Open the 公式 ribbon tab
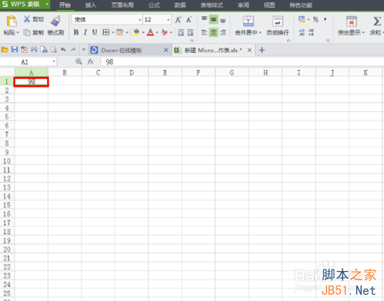 pyautogui.click(x=154, y=5)
